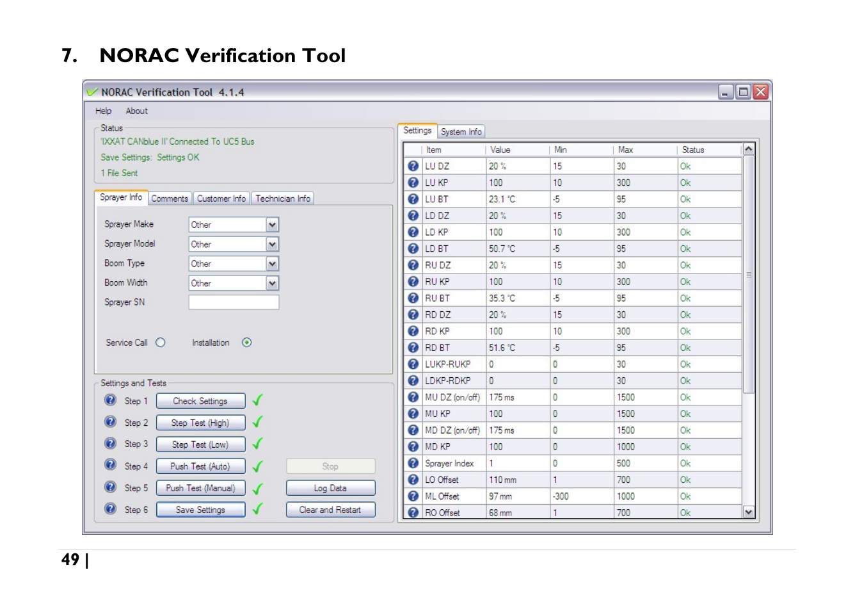Run Step Test (Low)
The width and height of the screenshot is (855, 611).
click(x=200, y=444)
